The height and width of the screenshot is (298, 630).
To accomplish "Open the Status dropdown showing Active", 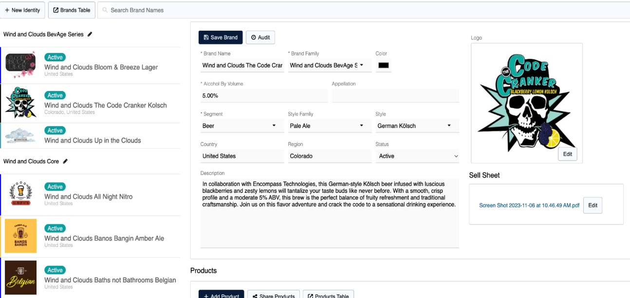I will click(417, 156).
